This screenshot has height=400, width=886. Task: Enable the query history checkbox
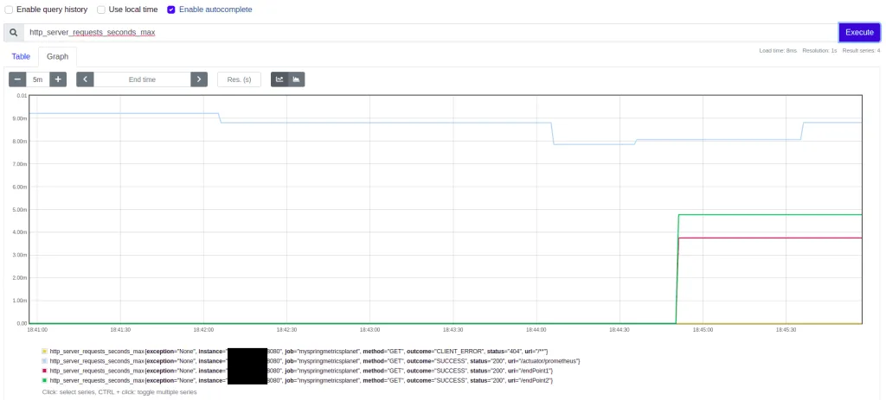9,10
